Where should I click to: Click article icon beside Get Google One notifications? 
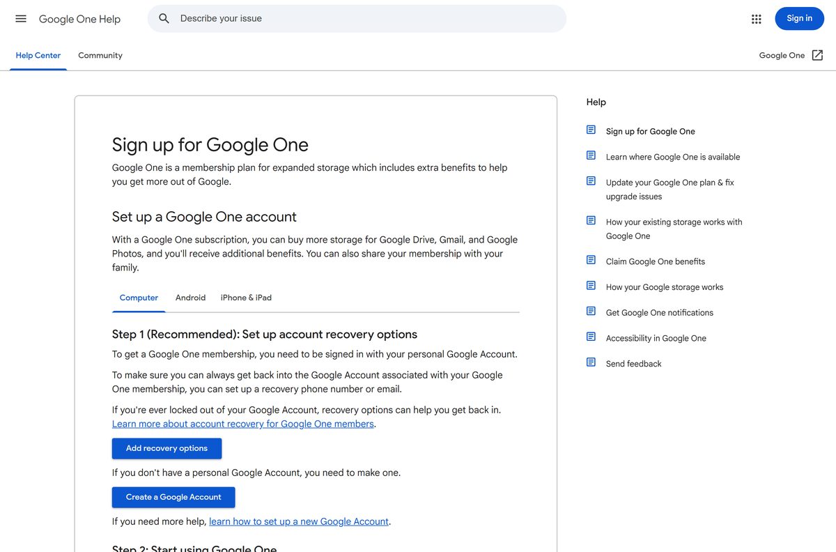pyautogui.click(x=591, y=312)
